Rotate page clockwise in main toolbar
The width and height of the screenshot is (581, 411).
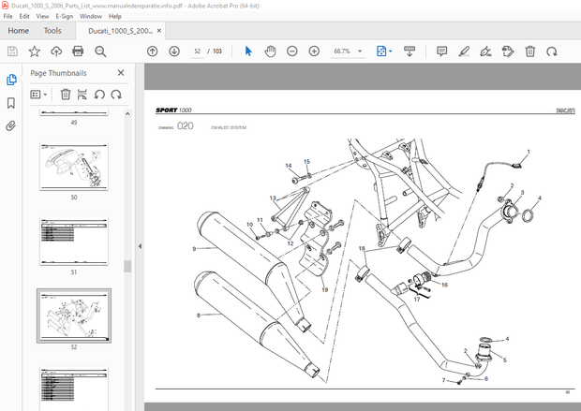(x=552, y=51)
